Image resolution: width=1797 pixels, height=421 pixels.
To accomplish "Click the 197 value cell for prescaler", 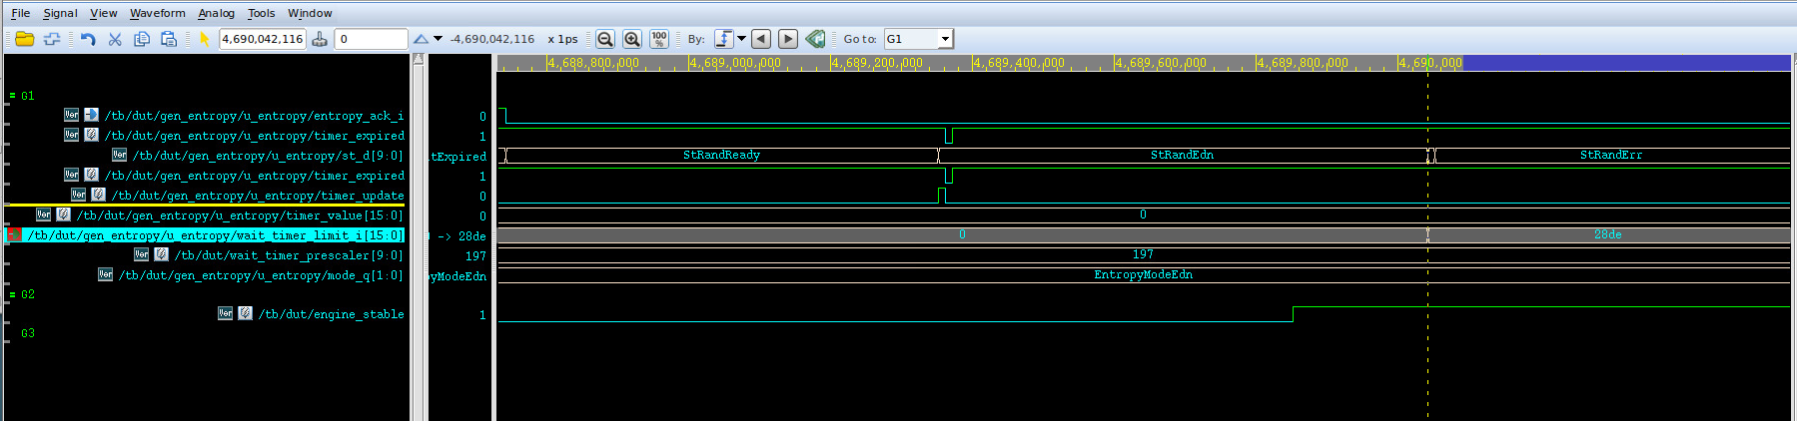I will point(475,256).
